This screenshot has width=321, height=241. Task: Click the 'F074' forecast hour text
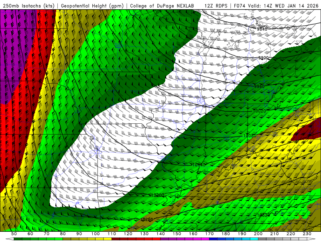[240, 6]
